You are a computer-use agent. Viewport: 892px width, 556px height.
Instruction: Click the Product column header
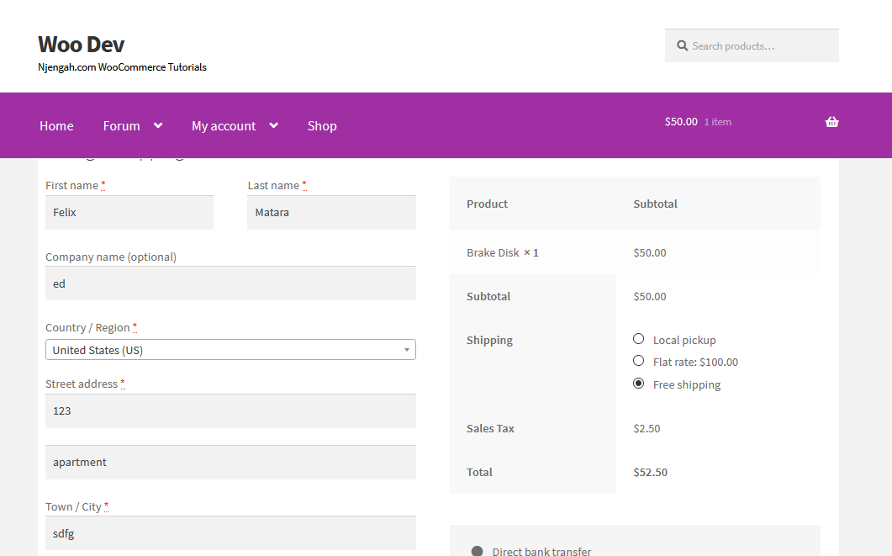pos(487,204)
